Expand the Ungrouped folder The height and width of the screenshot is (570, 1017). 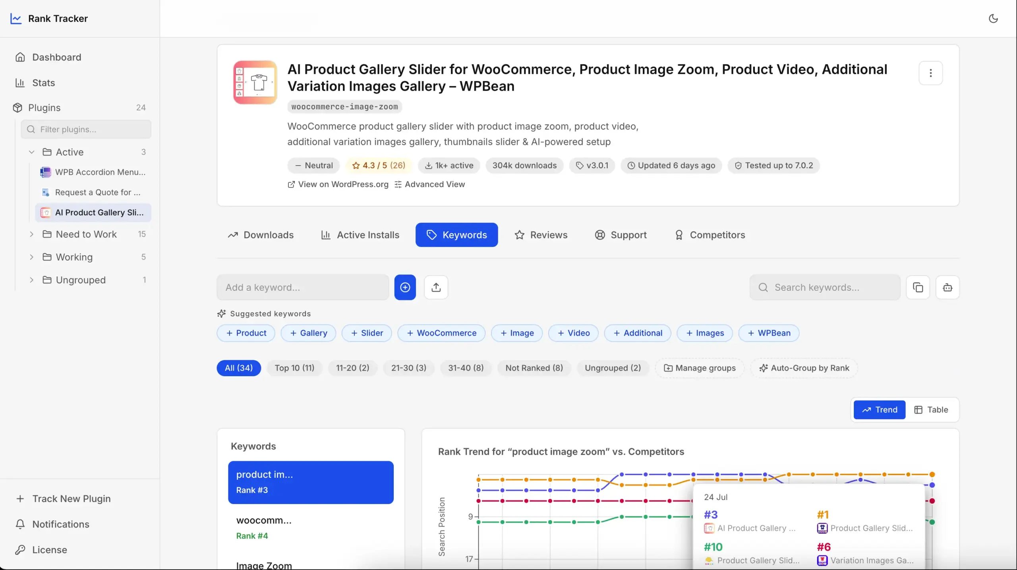tap(32, 280)
